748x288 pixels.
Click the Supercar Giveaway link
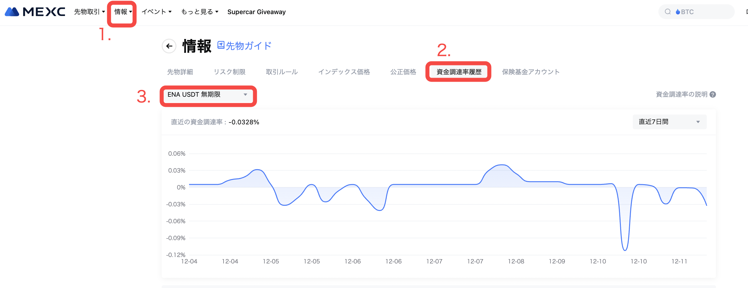tap(256, 12)
